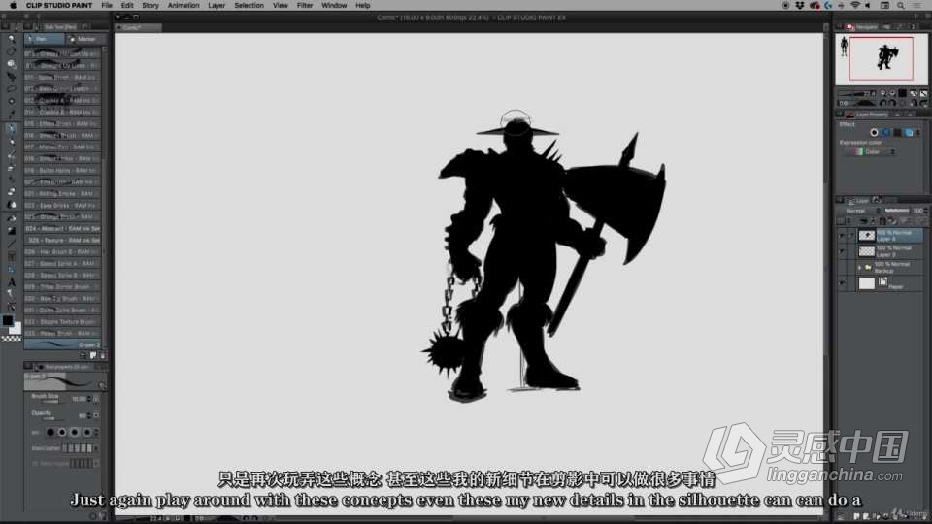Click the Navigator panel tab
932x524 pixels.
862,27
